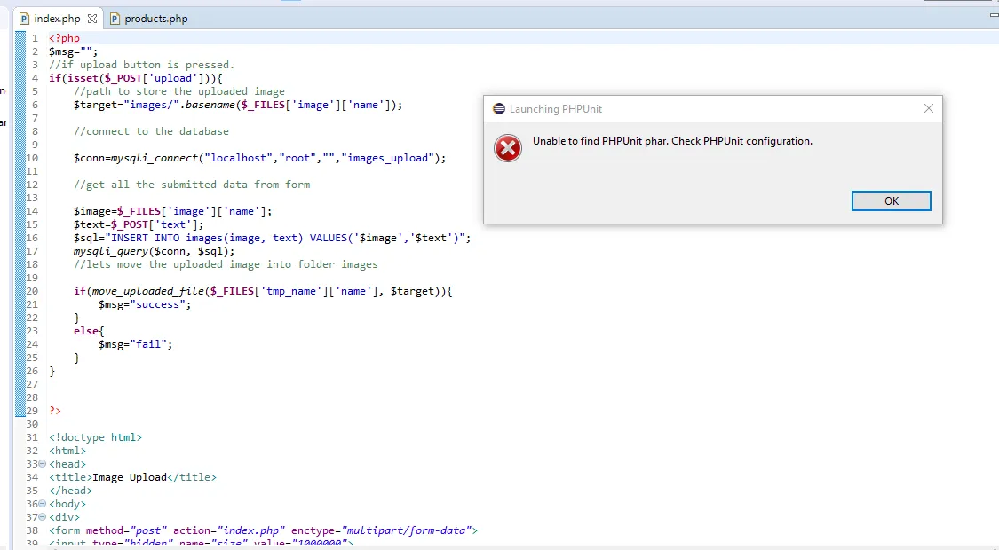Click the '$msg="success";' line

145,304
